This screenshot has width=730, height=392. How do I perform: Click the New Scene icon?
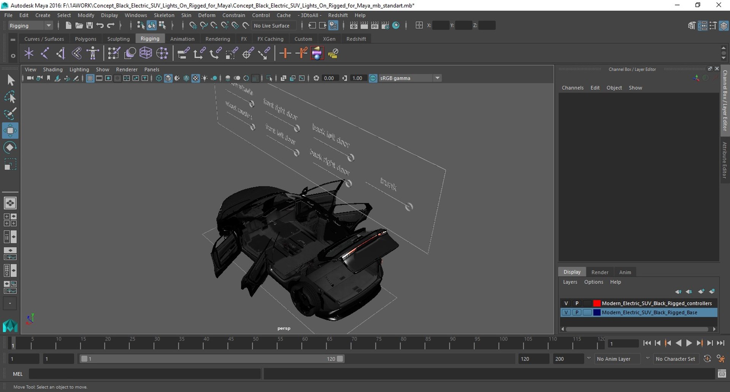[68, 25]
